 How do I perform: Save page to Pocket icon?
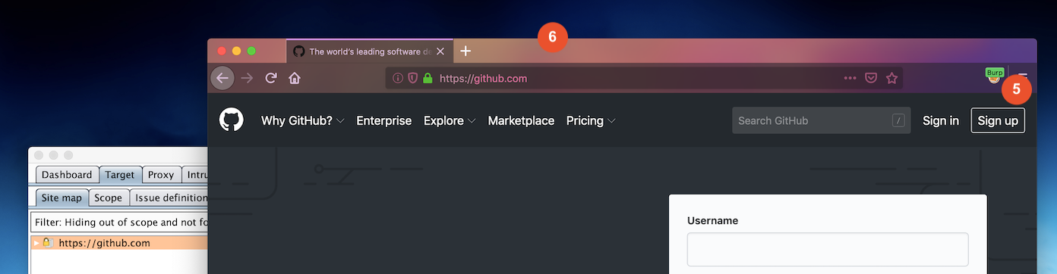coord(872,78)
